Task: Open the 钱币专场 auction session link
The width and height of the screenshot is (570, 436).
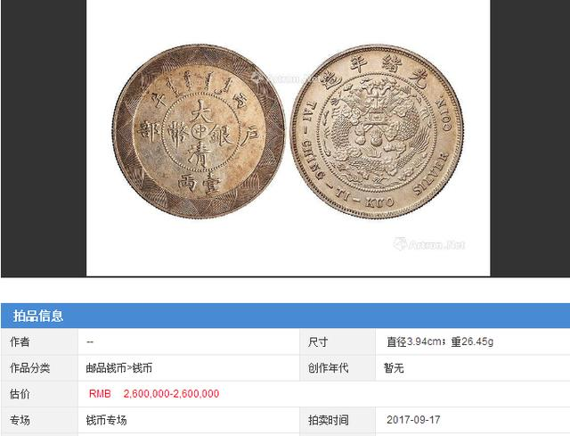Action: pos(106,420)
